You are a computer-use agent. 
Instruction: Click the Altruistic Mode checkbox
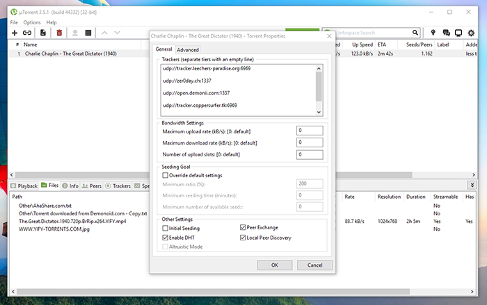(x=166, y=247)
